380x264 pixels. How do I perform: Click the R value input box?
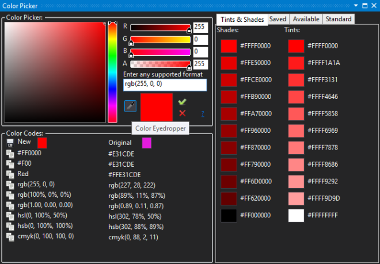tap(199, 27)
